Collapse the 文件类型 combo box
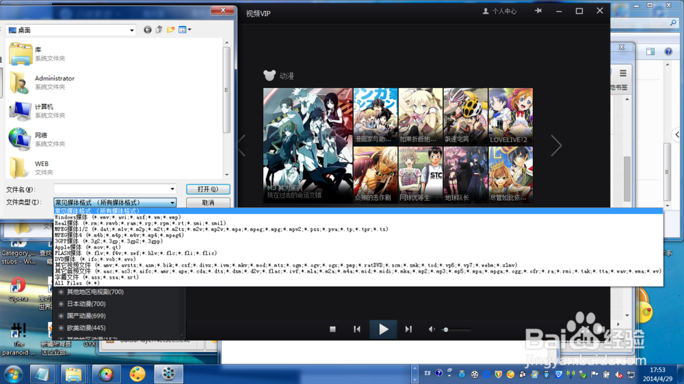The image size is (684, 384). point(172,203)
